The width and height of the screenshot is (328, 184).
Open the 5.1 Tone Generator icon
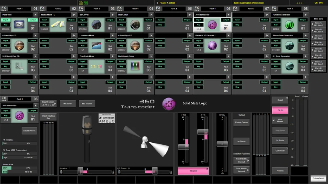(x=289, y=66)
